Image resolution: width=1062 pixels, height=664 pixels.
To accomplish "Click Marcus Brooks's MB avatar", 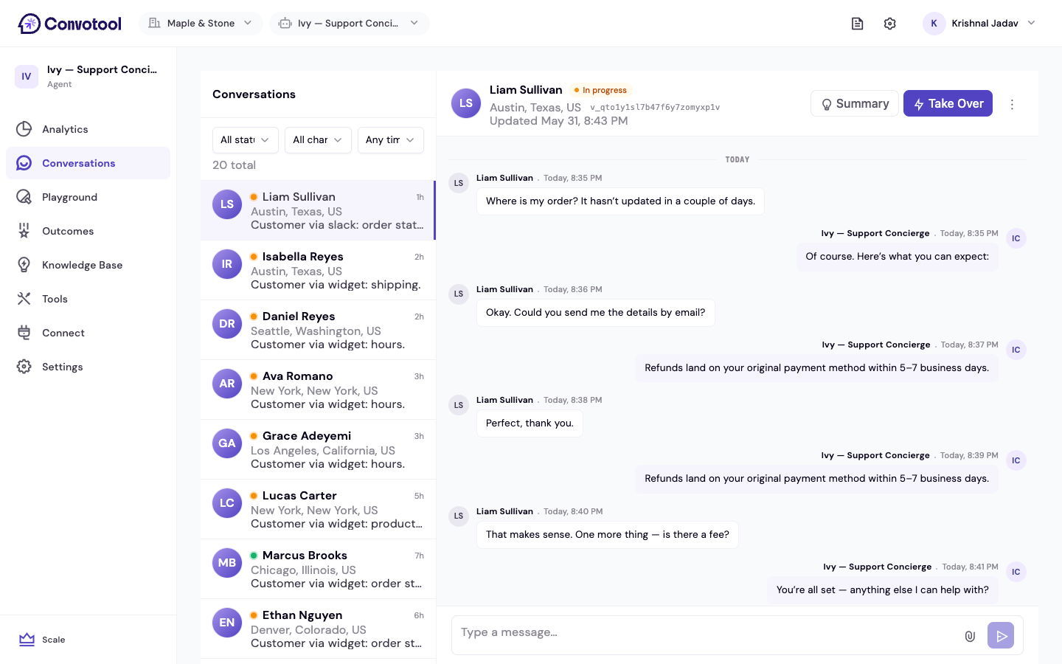I will [227, 563].
